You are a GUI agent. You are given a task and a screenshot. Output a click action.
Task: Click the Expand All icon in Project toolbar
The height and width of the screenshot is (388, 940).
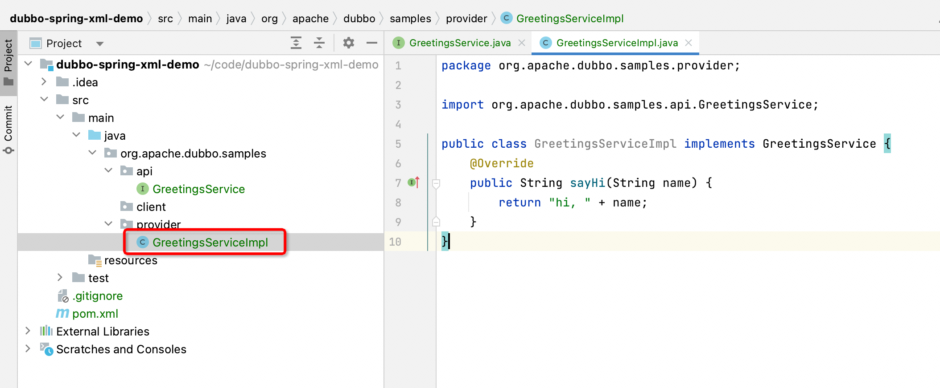(296, 43)
